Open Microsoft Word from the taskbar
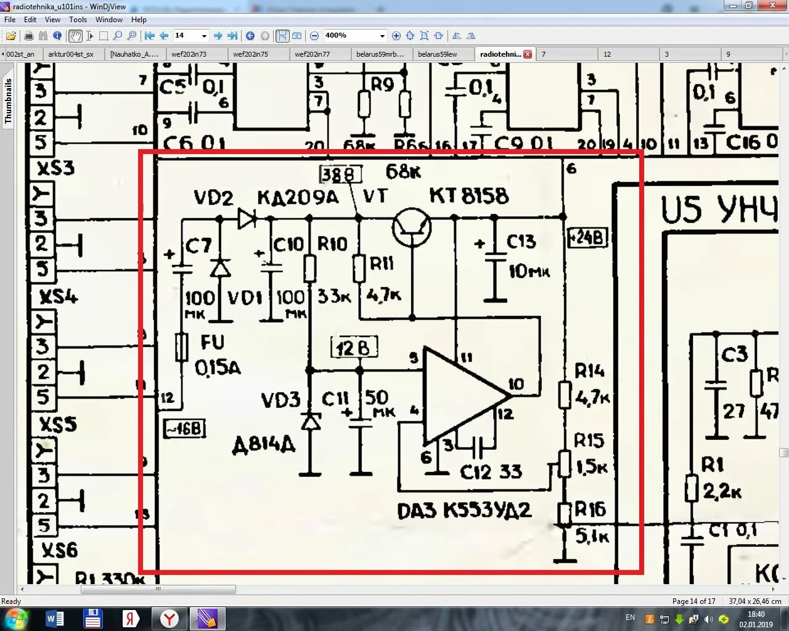 (55, 619)
